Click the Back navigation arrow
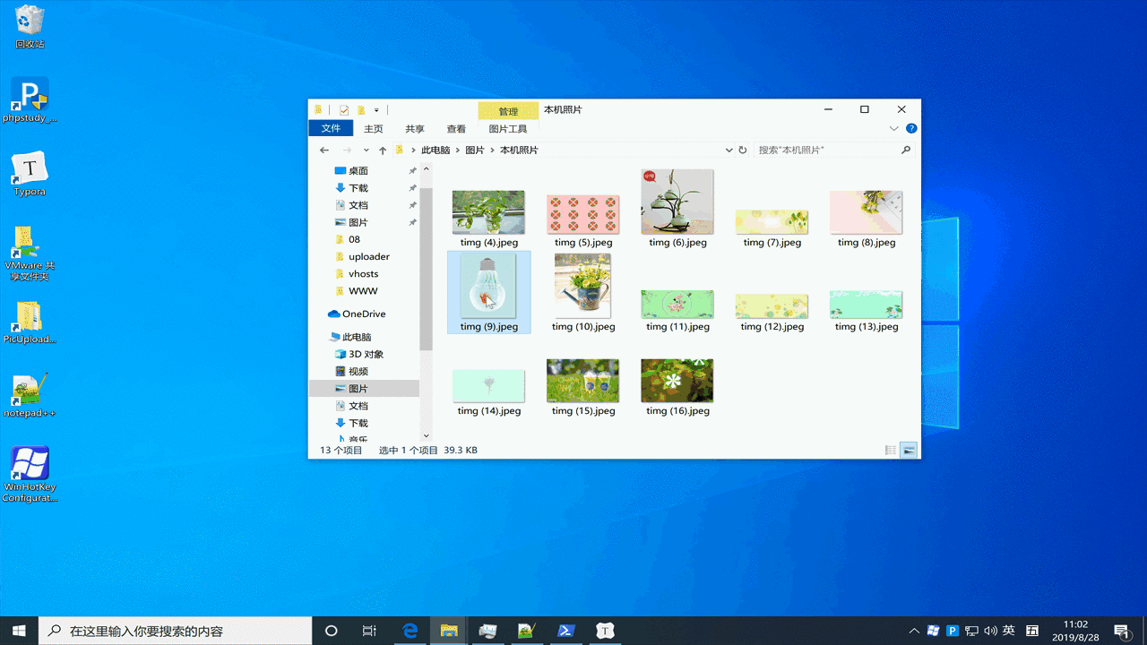The image size is (1147, 645). click(324, 150)
